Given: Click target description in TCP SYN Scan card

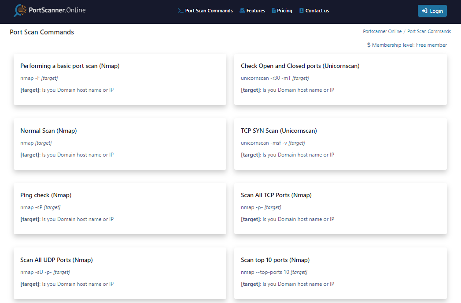Looking at the screenshot, I should tap(288, 155).
